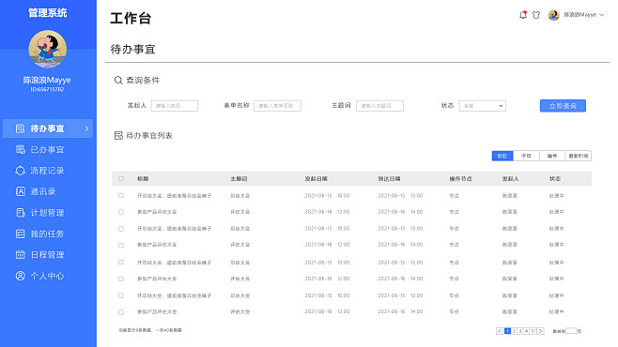This screenshot has height=347, width=618.
Task: Click the 操作节点 column header
Action: (x=460, y=178)
